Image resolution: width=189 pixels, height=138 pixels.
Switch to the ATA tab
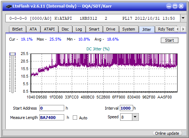pos(33,29)
